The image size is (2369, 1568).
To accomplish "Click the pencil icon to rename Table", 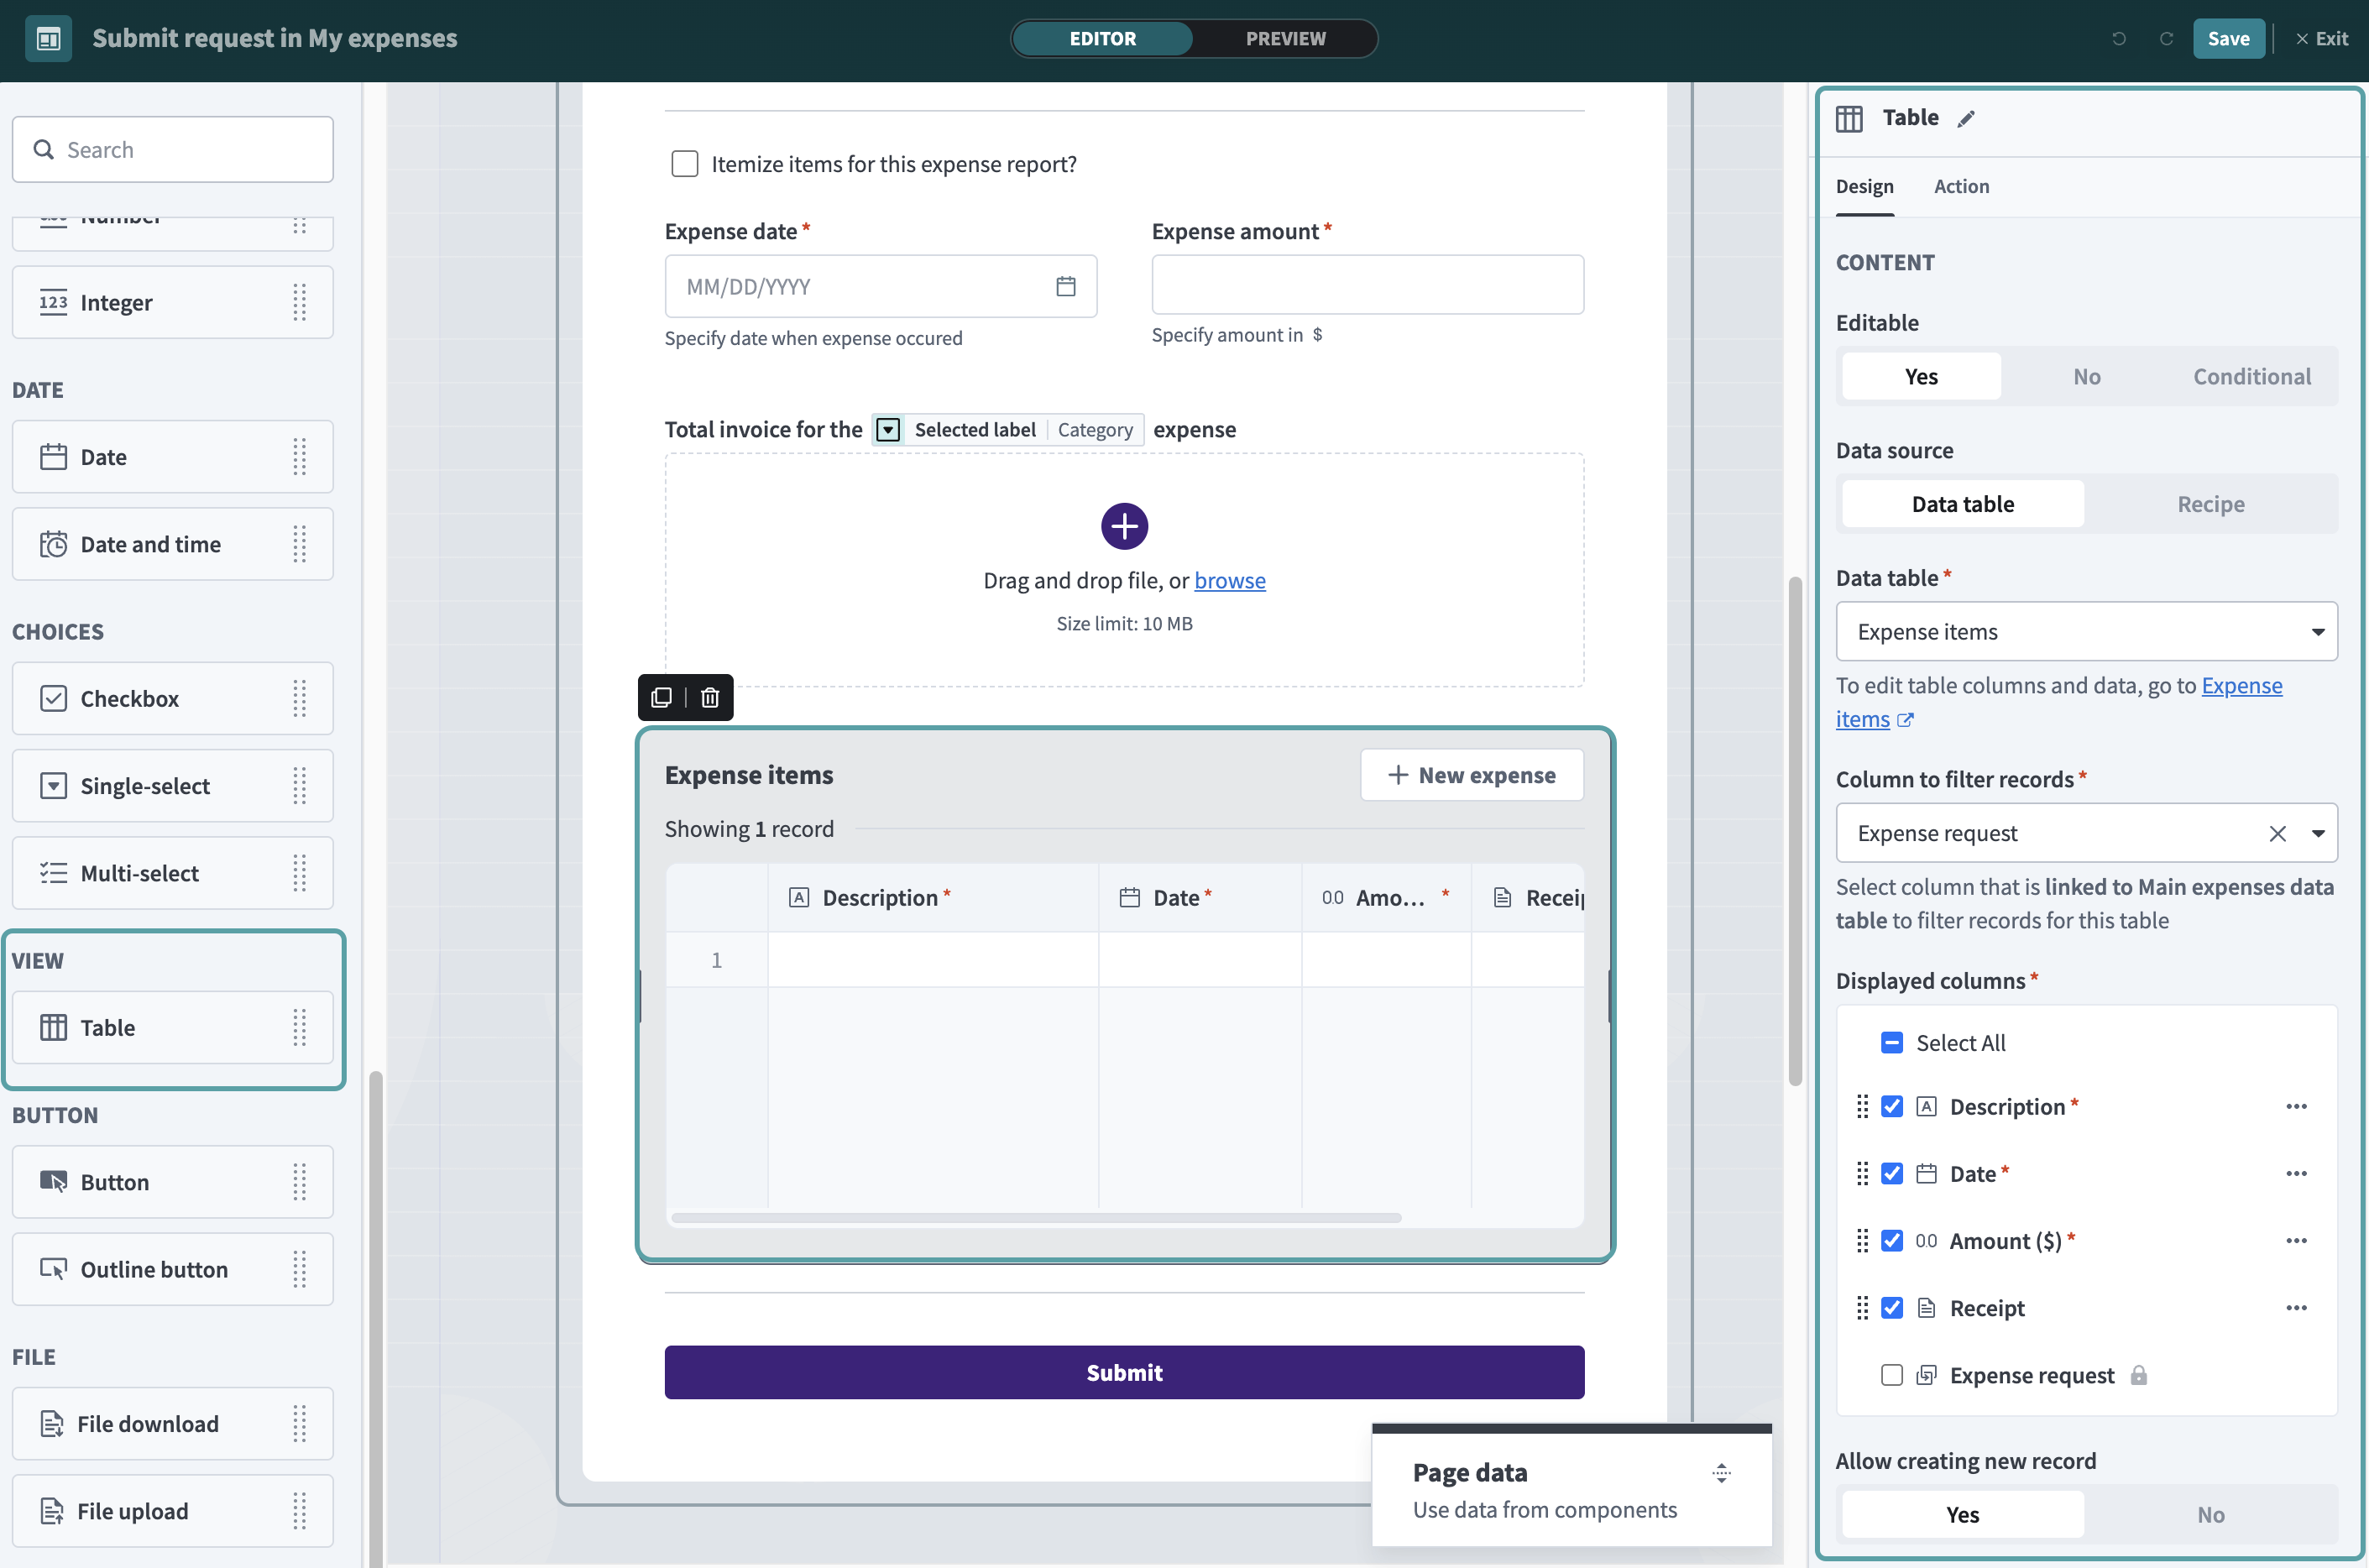I will click(1966, 119).
